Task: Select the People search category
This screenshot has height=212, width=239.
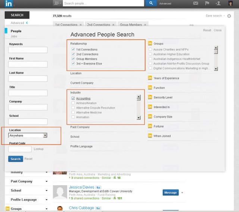Action: pyautogui.click(x=16, y=31)
